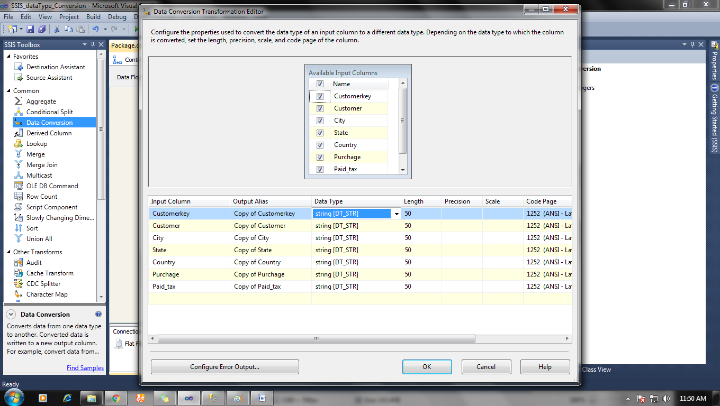Viewport: 720px width, 406px height.
Task: Uncheck the Country input column checkbox
Action: coord(320,145)
